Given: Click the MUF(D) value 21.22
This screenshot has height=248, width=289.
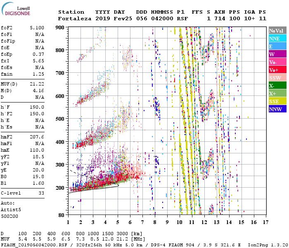Looking at the screenshot, I should (x=37, y=84).
